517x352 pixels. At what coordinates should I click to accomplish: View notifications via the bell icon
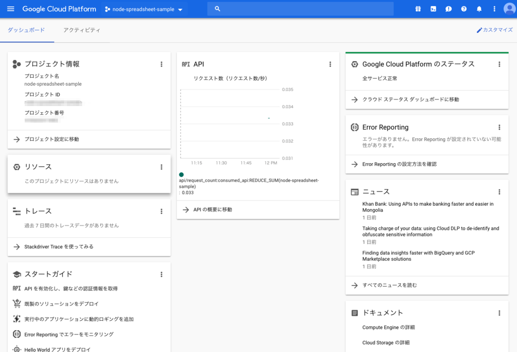point(479,9)
